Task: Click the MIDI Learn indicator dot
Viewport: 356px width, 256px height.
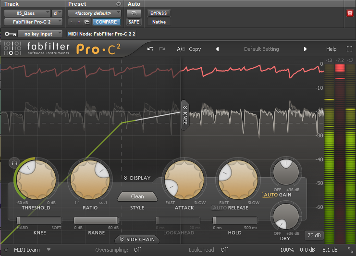Action: 6,250
